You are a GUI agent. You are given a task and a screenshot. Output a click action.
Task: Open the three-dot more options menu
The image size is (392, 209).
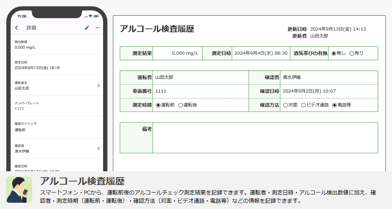pos(98,28)
